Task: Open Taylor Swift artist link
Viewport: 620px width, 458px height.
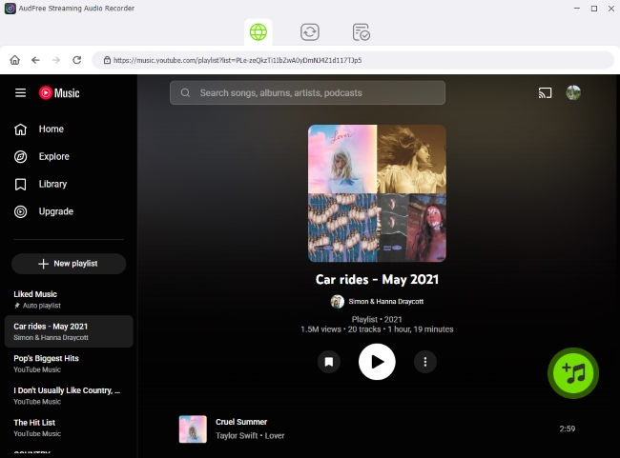Action: [237, 435]
